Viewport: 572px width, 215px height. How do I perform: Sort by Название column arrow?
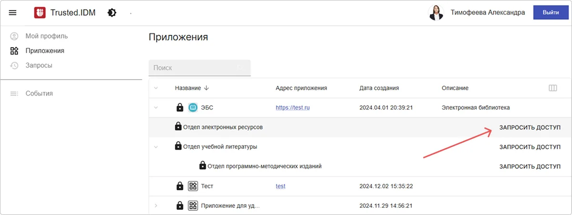206,88
